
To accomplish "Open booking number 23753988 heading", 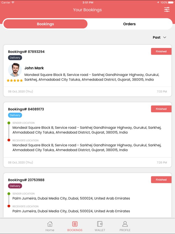I will tap(26, 180).
